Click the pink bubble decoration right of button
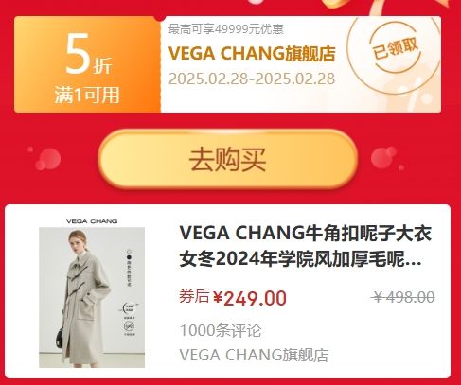 386,158
